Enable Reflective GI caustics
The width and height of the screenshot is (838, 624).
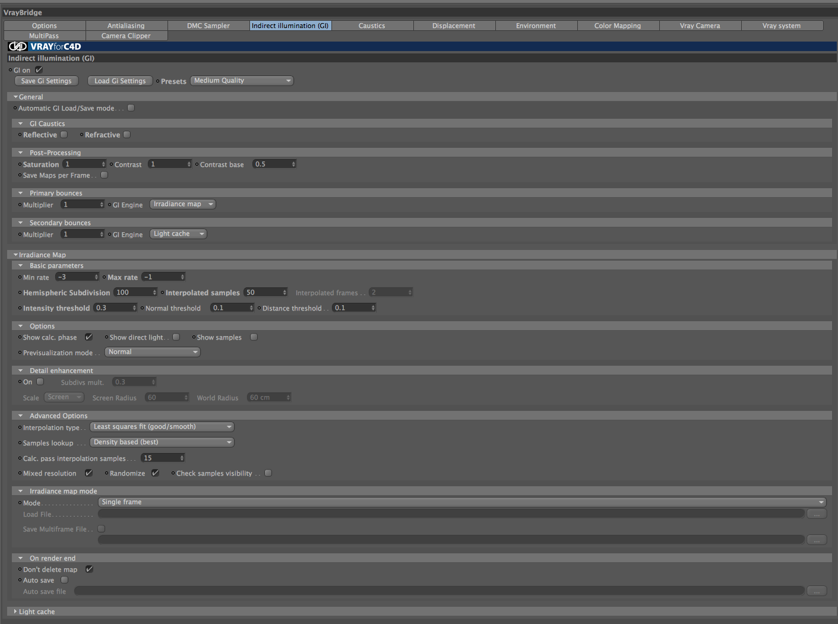point(64,135)
